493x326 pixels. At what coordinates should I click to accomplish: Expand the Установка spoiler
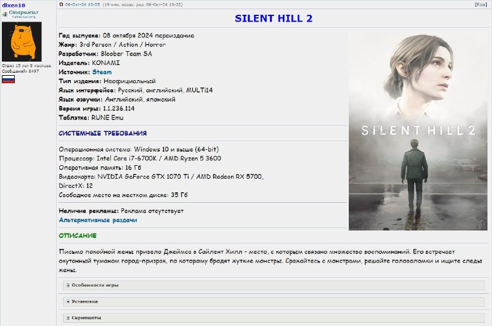(274, 301)
